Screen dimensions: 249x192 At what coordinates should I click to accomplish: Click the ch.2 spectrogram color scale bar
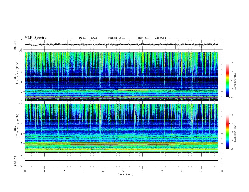pos(227,132)
